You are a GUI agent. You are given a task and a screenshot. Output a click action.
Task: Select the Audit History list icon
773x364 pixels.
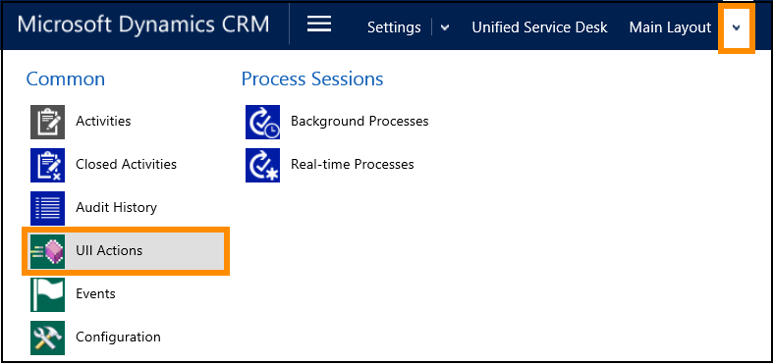[47, 208]
